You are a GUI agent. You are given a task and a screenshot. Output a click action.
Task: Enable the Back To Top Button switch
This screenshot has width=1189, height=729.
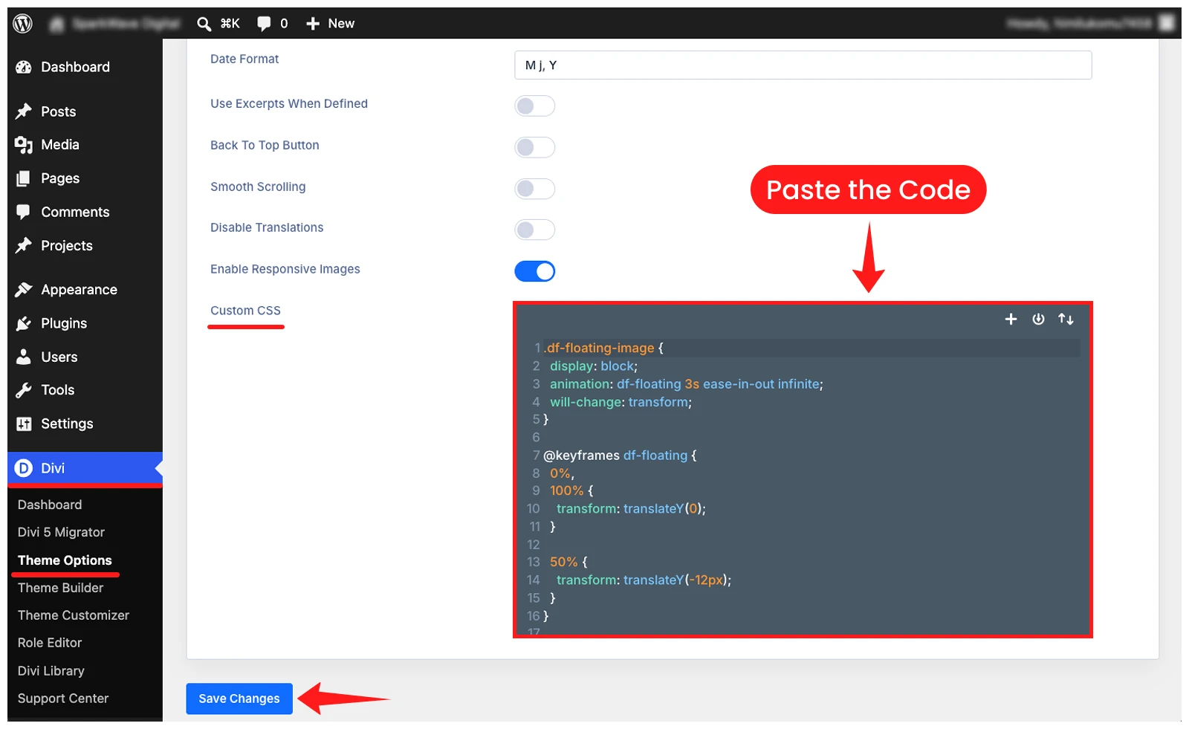(x=534, y=147)
